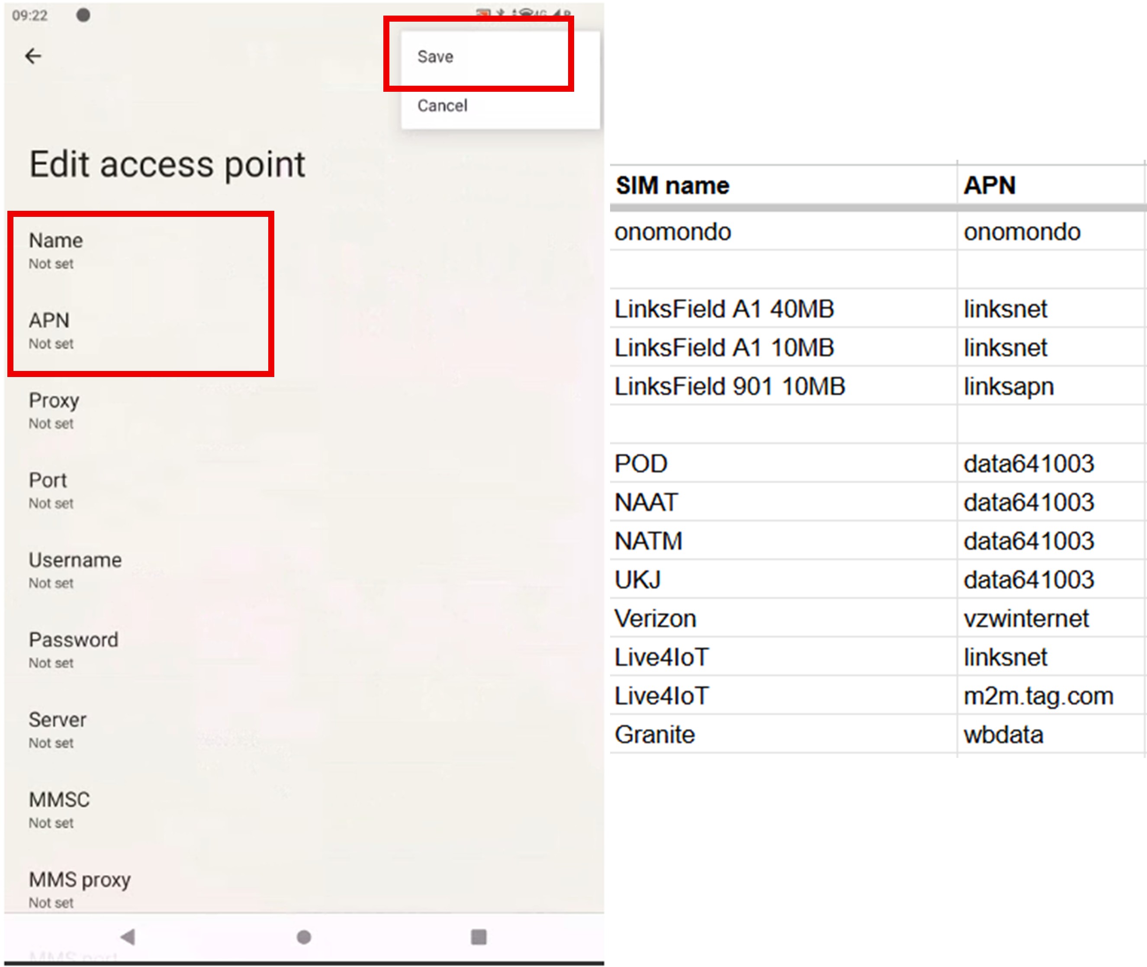This screenshot has height=967, width=1147.
Task: Click the Granite SIM name cell
Action: coord(655,735)
